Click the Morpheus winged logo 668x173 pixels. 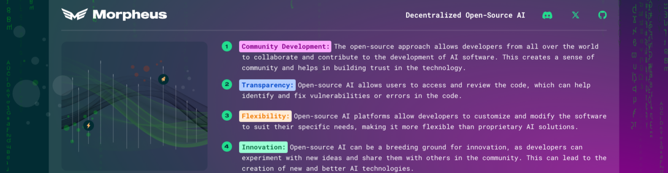[74, 14]
